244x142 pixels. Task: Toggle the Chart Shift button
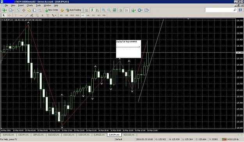pyautogui.click(x=126, y=10)
